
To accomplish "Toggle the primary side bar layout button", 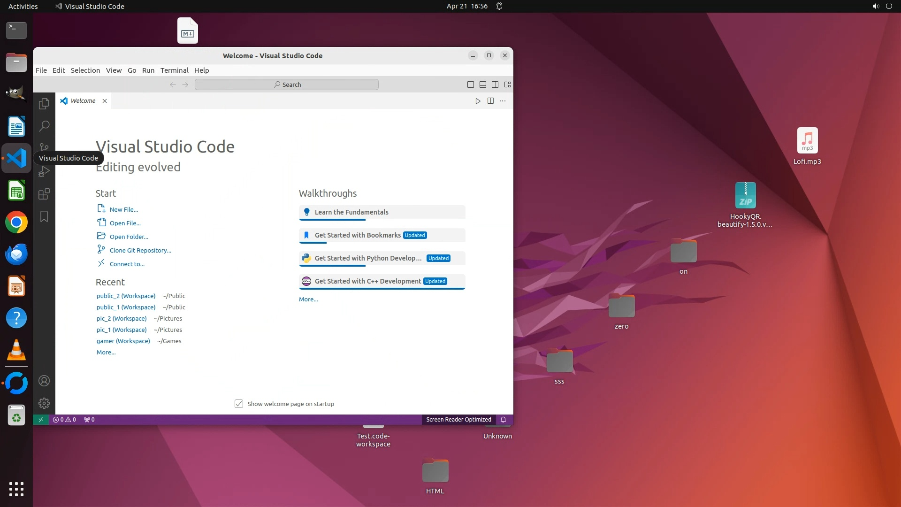I will pyautogui.click(x=471, y=84).
